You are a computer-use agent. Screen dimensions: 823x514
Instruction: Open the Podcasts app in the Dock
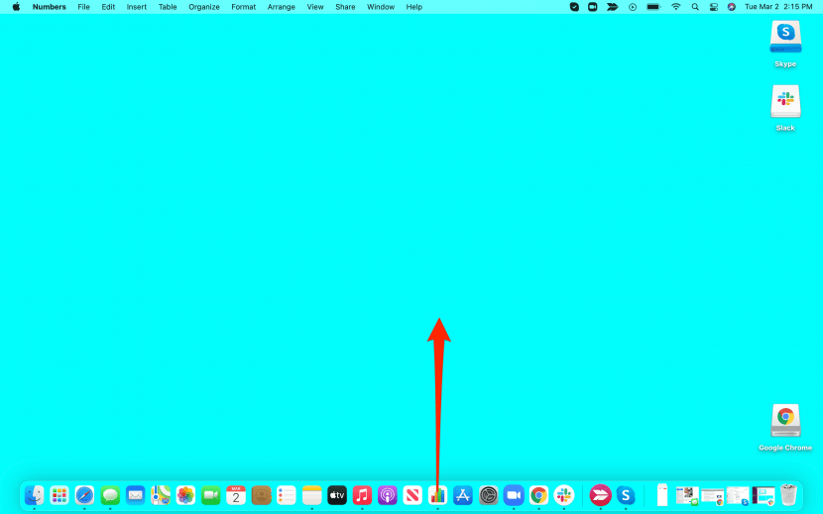tap(388, 495)
